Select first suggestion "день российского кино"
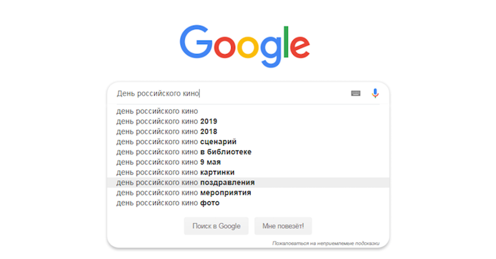 (157, 111)
